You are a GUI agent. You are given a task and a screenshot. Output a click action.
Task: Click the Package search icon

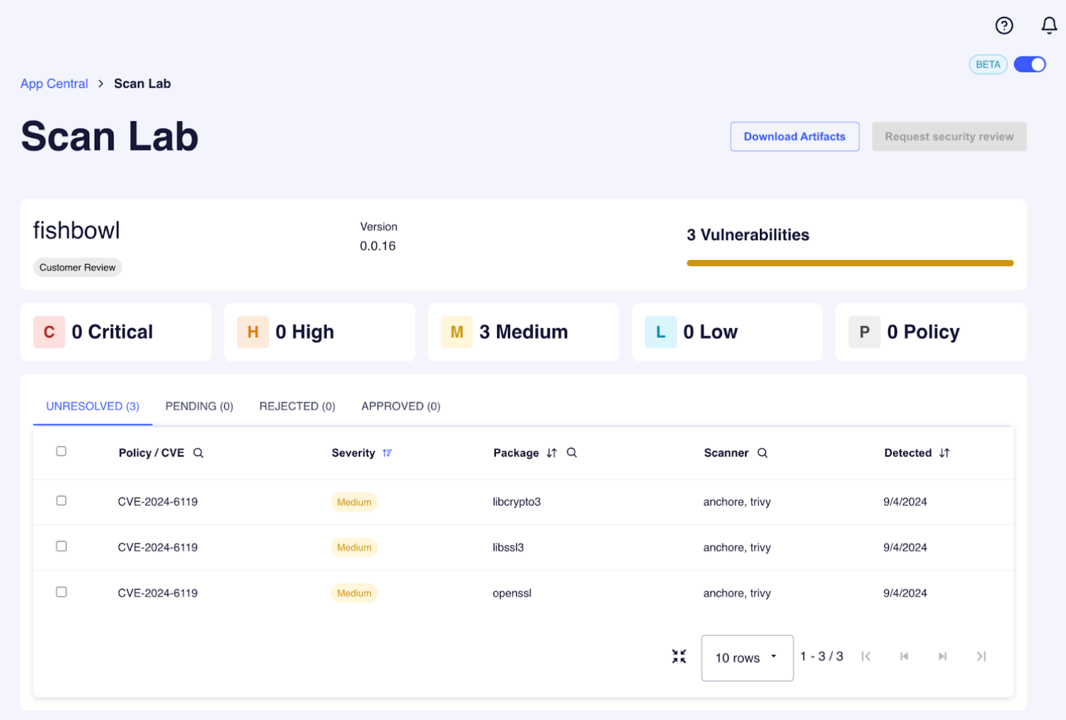tap(572, 453)
